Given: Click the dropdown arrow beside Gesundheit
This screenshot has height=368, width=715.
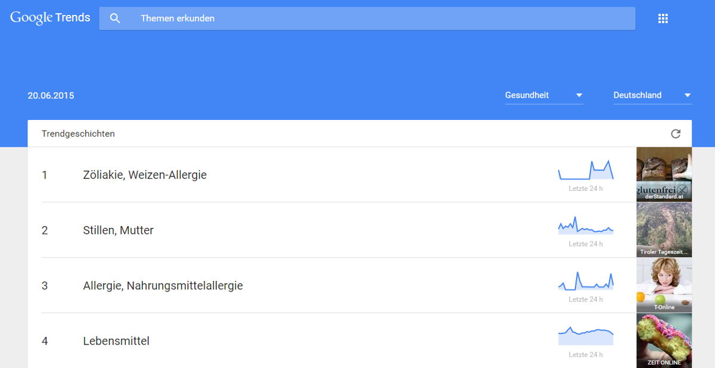Looking at the screenshot, I should coord(579,95).
